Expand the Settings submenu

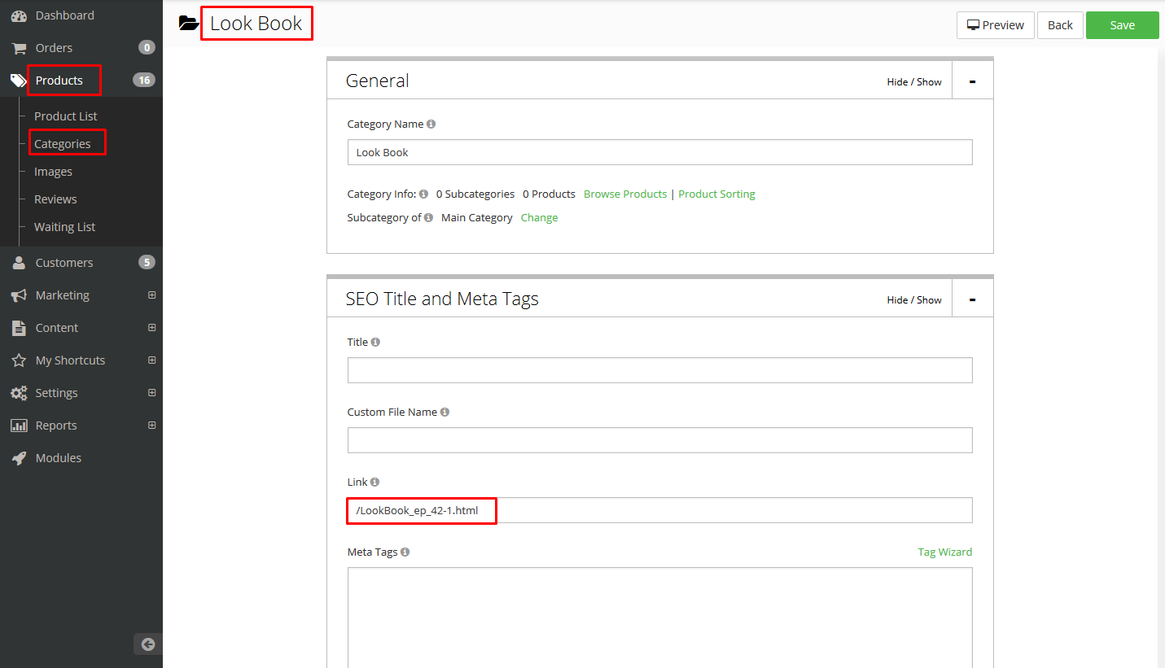pos(151,393)
